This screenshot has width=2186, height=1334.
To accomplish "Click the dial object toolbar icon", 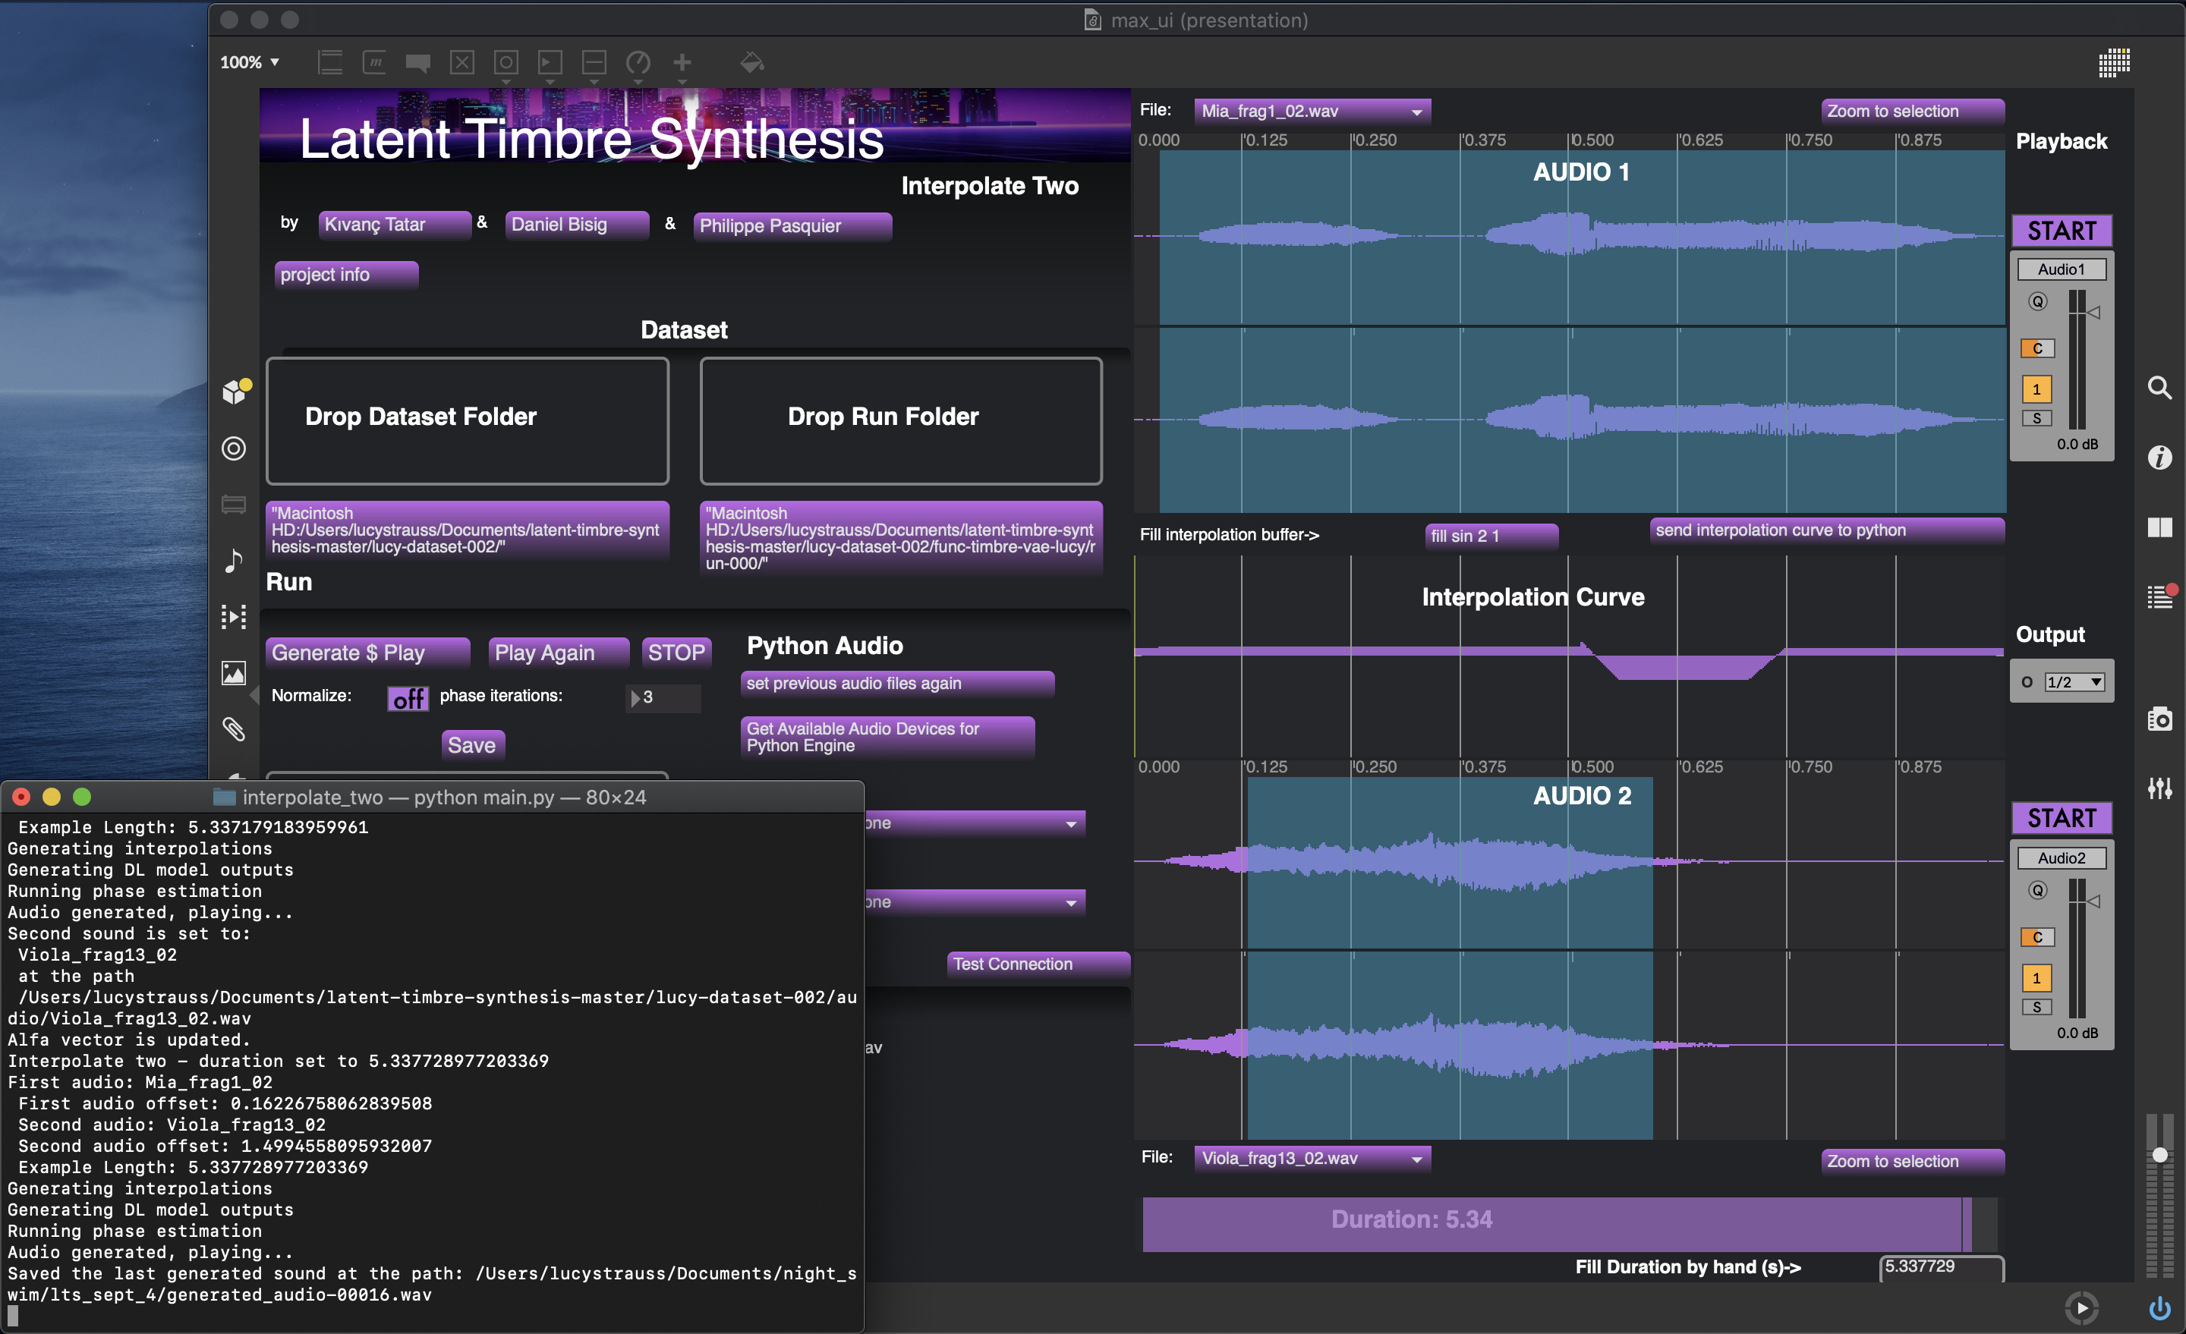I will tap(638, 62).
